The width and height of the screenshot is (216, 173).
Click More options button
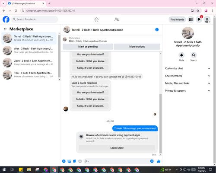pyautogui.click(x=137, y=47)
